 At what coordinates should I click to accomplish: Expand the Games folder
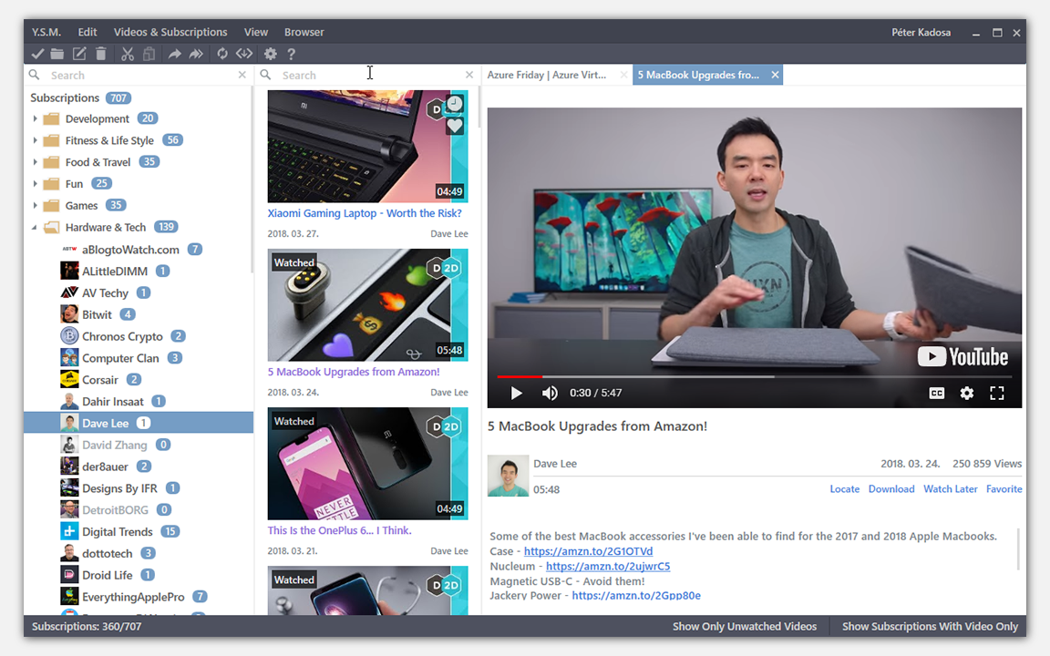pyautogui.click(x=35, y=206)
